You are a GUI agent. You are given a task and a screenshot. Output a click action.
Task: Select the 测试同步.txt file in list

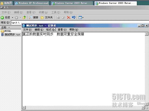[x=11, y=35]
